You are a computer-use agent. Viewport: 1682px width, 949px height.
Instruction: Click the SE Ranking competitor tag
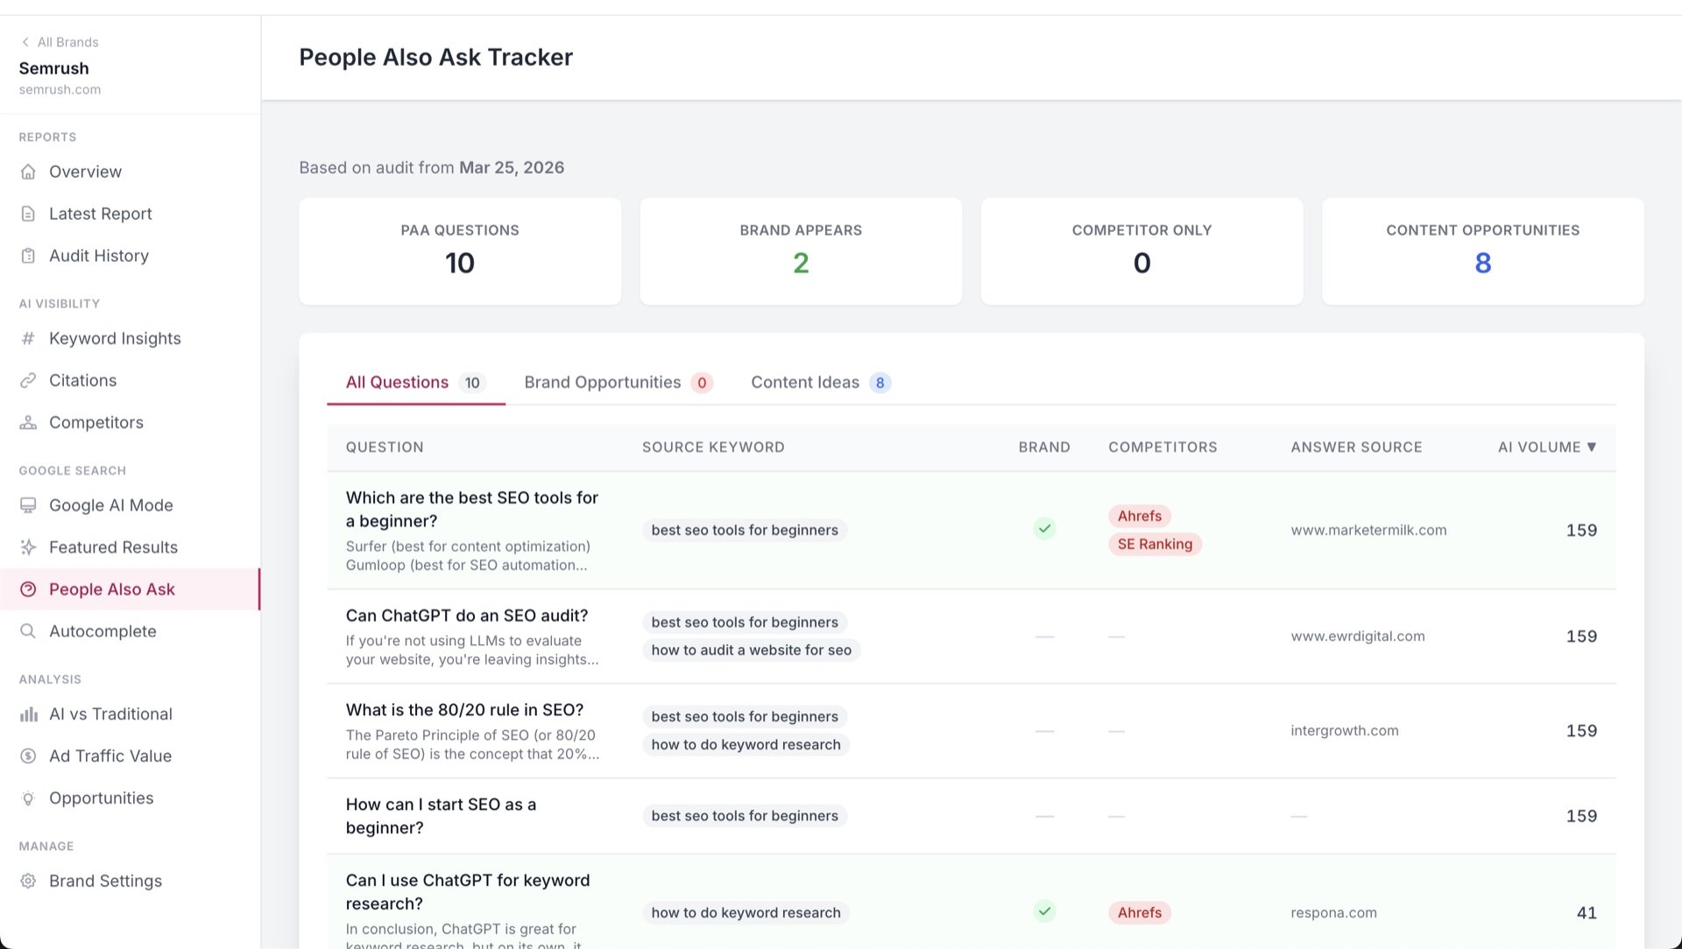click(1155, 545)
